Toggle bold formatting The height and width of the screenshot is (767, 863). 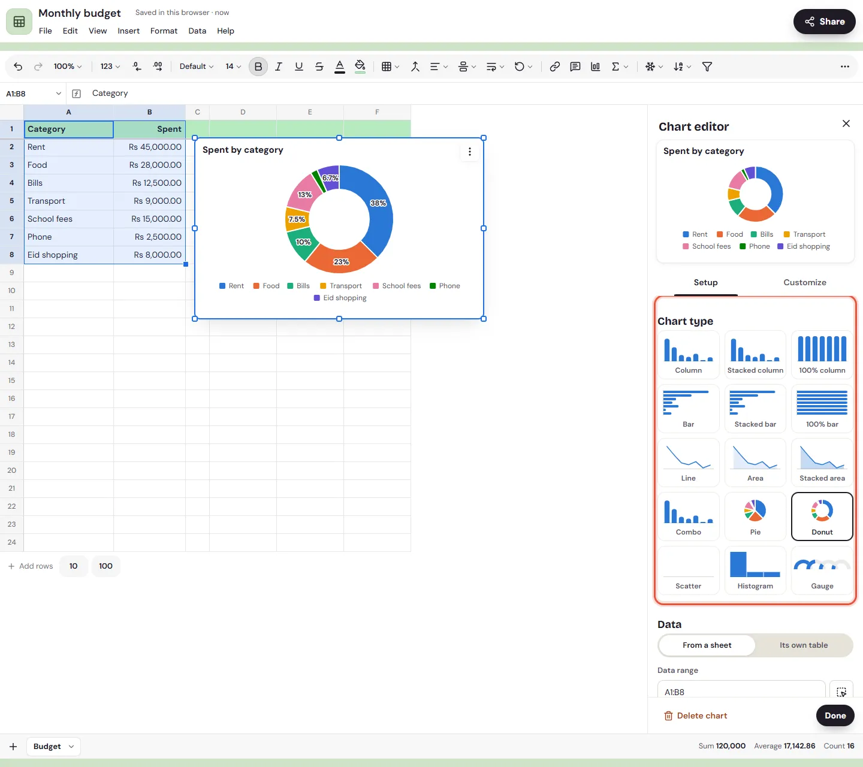258,67
